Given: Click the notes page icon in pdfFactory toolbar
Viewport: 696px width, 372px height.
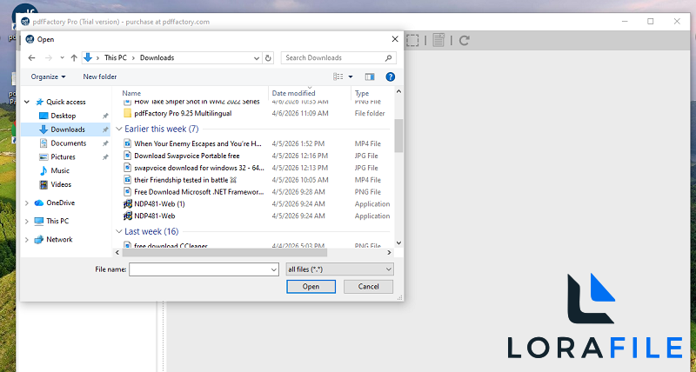Looking at the screenshot, I should [438, 40].
